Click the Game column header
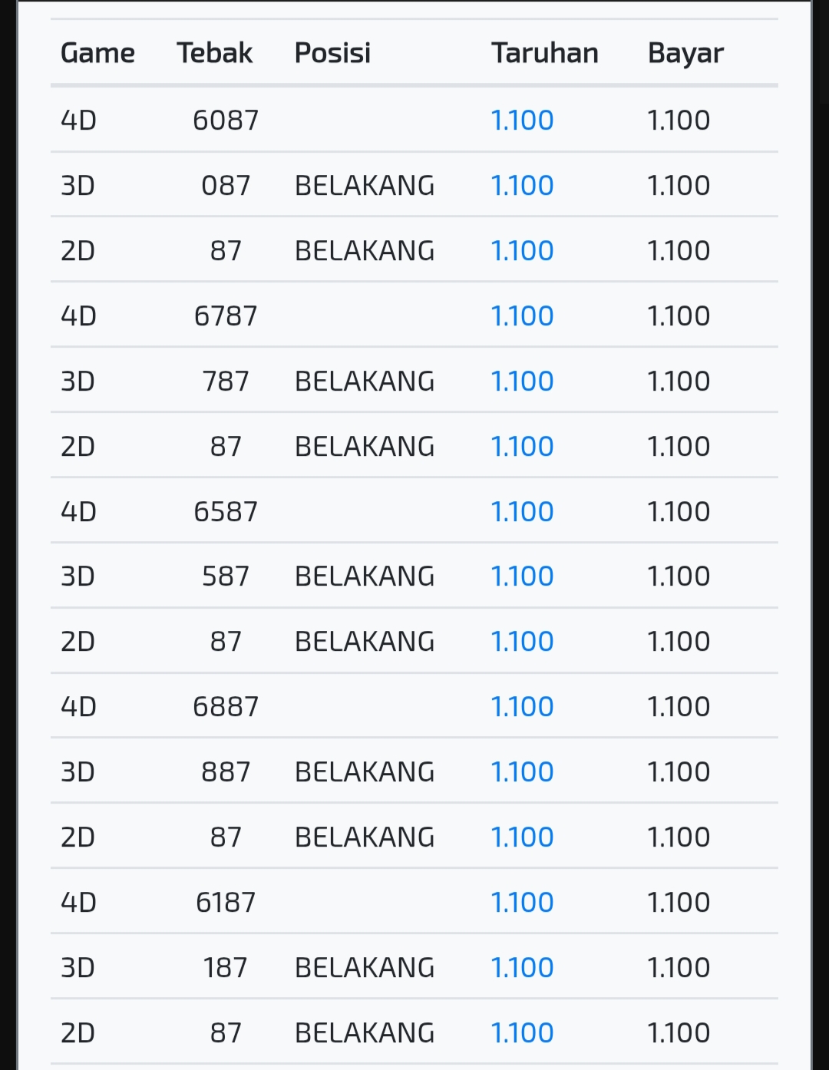Image resolution: width=829 pixels, height=1070 pixels. click(x=97, y=53)
